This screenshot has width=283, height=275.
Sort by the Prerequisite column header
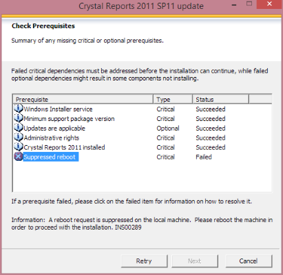pyautogui.click(x=83, y=100)
